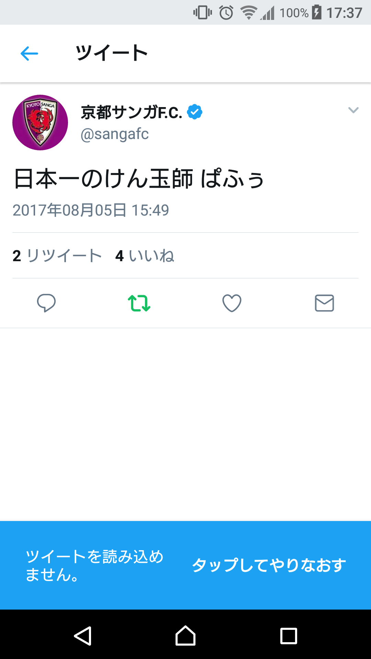Tap the battery icon in status bar
The width and height of the screenshot is (371, 659).
pos(317,13)
